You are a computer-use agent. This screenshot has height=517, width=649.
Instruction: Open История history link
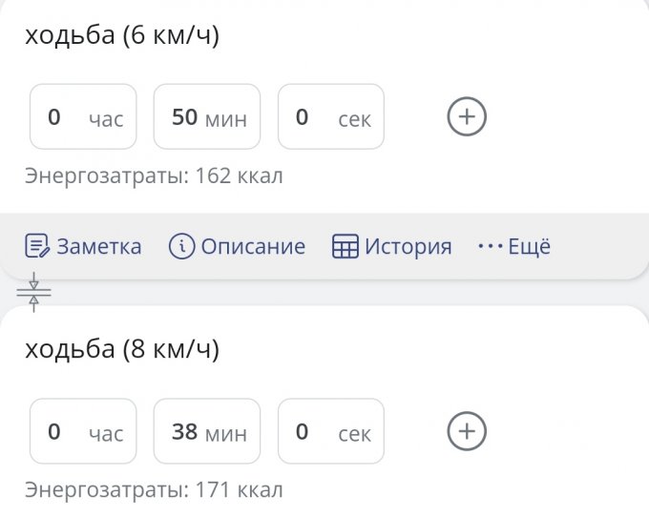(408, 246)
